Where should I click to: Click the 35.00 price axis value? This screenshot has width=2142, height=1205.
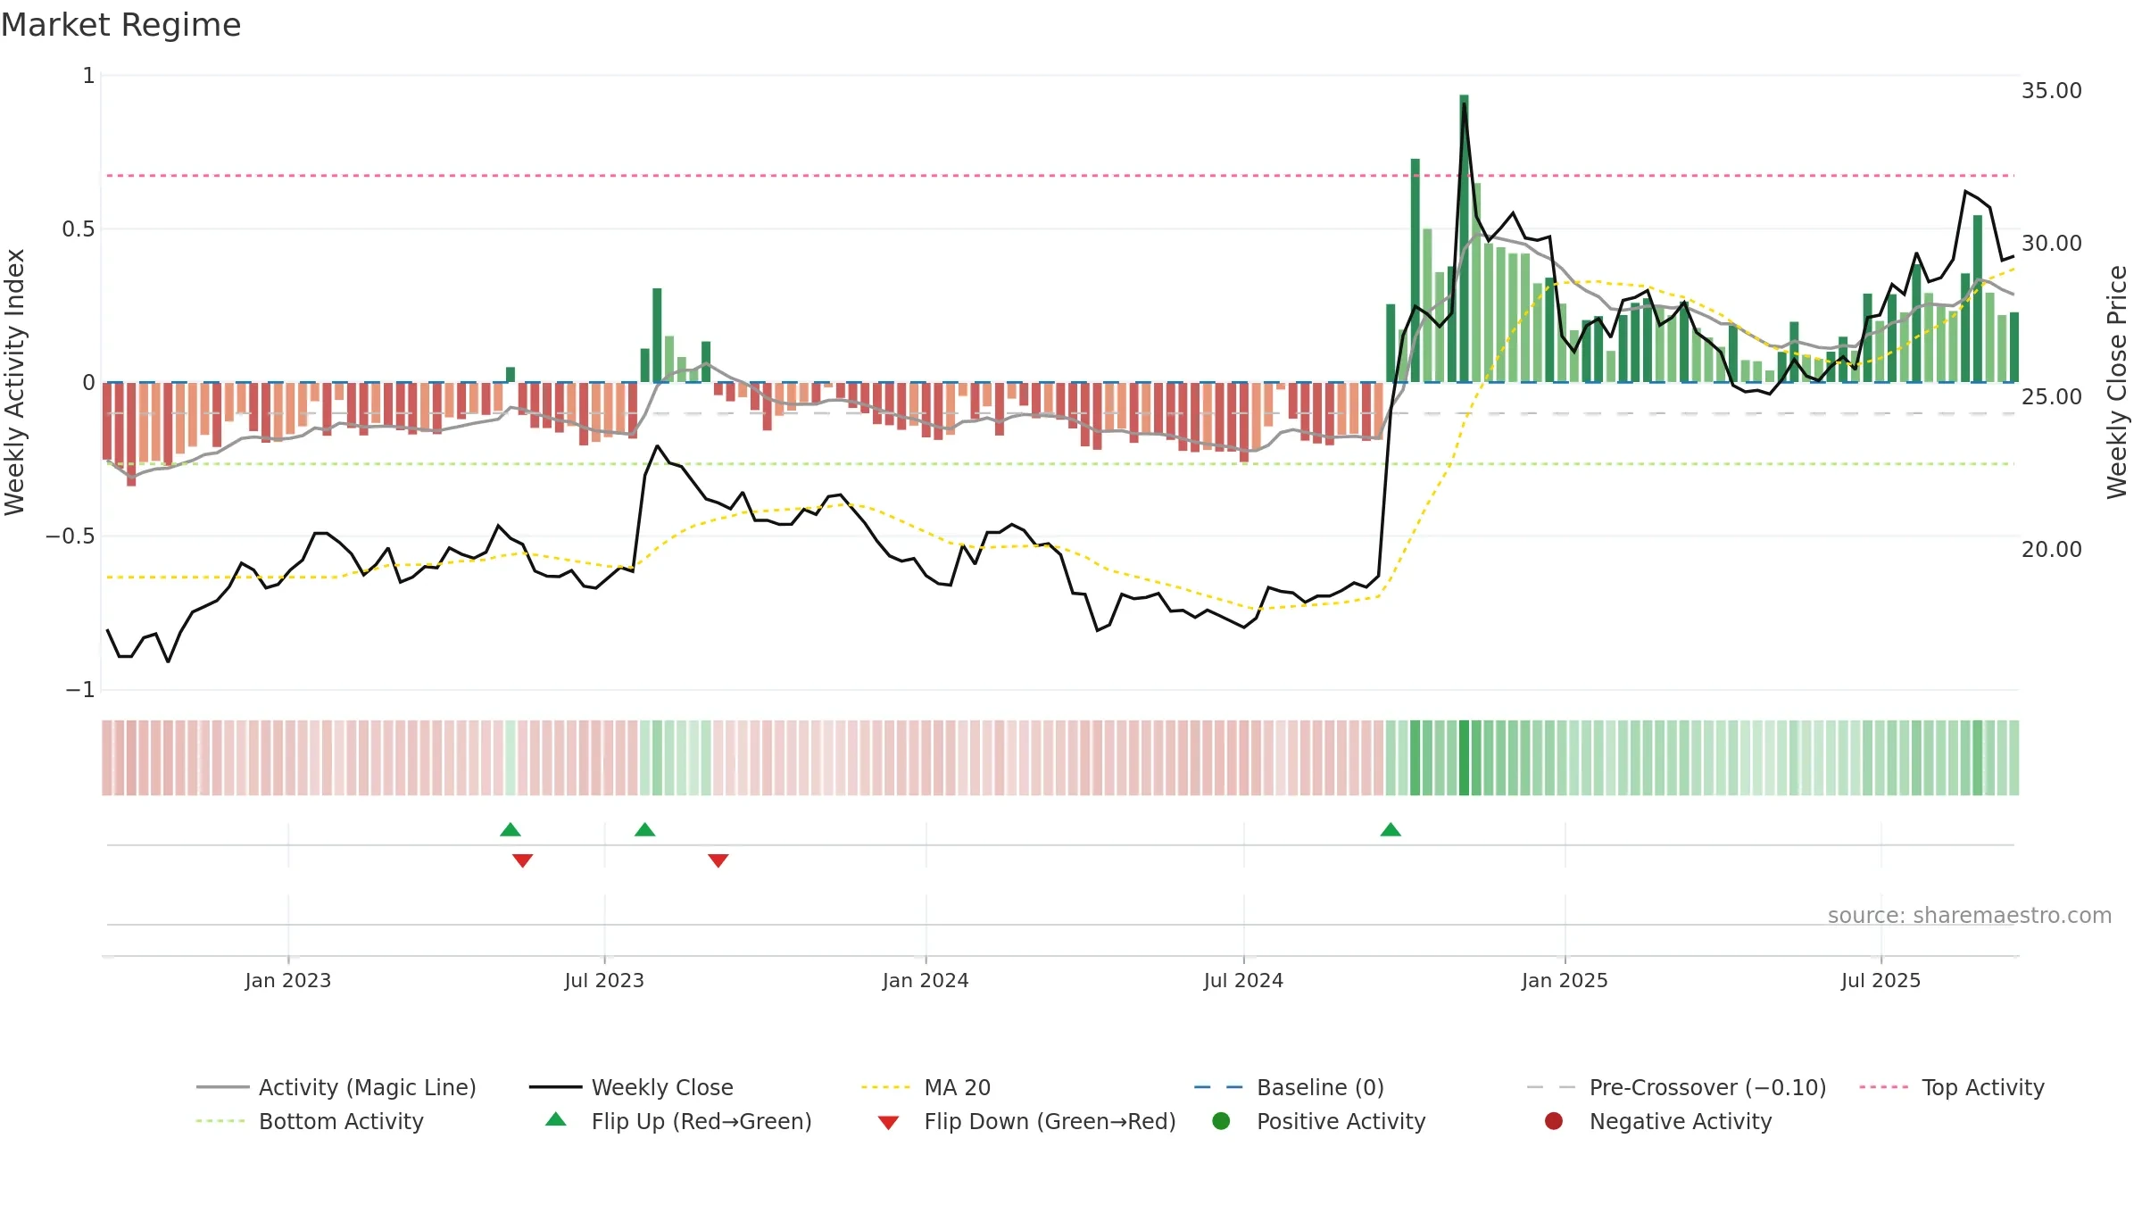point(2051,90)
